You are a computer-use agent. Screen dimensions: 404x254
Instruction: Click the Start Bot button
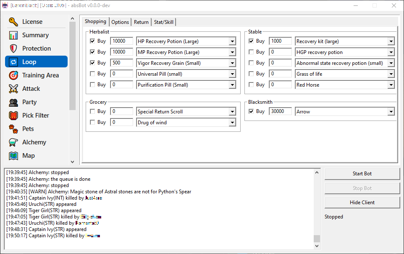point(362,174)
